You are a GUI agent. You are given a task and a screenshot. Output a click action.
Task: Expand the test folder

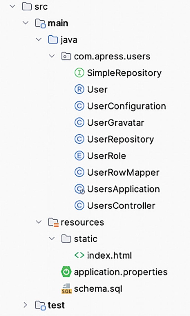[x=25, y=305]
